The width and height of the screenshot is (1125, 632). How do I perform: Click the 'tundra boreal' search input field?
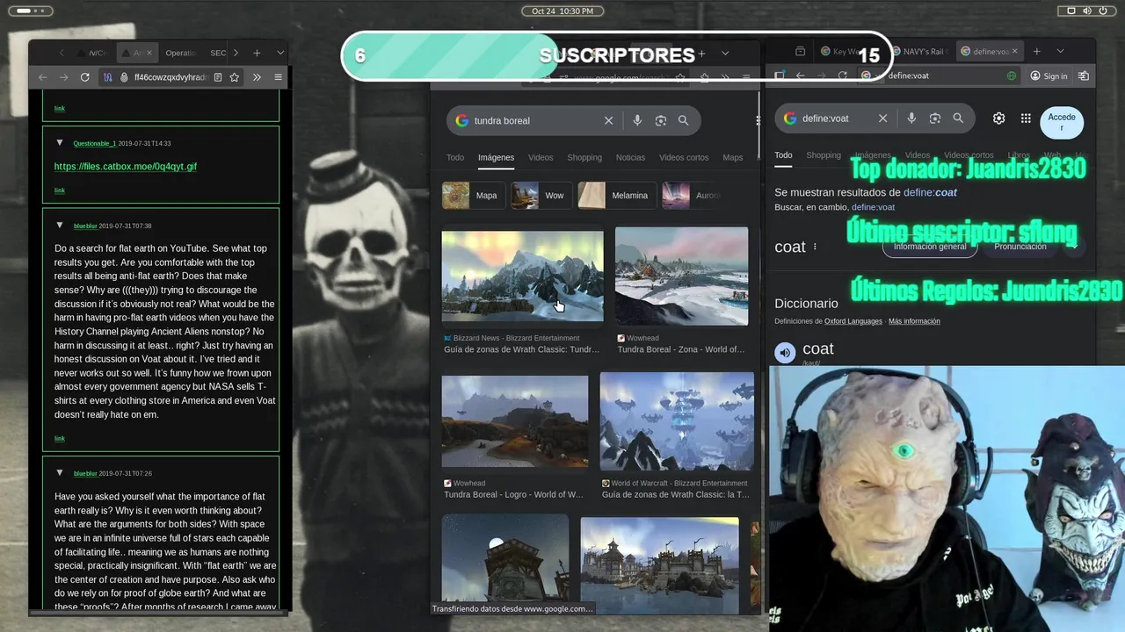(x=534, y=120)
